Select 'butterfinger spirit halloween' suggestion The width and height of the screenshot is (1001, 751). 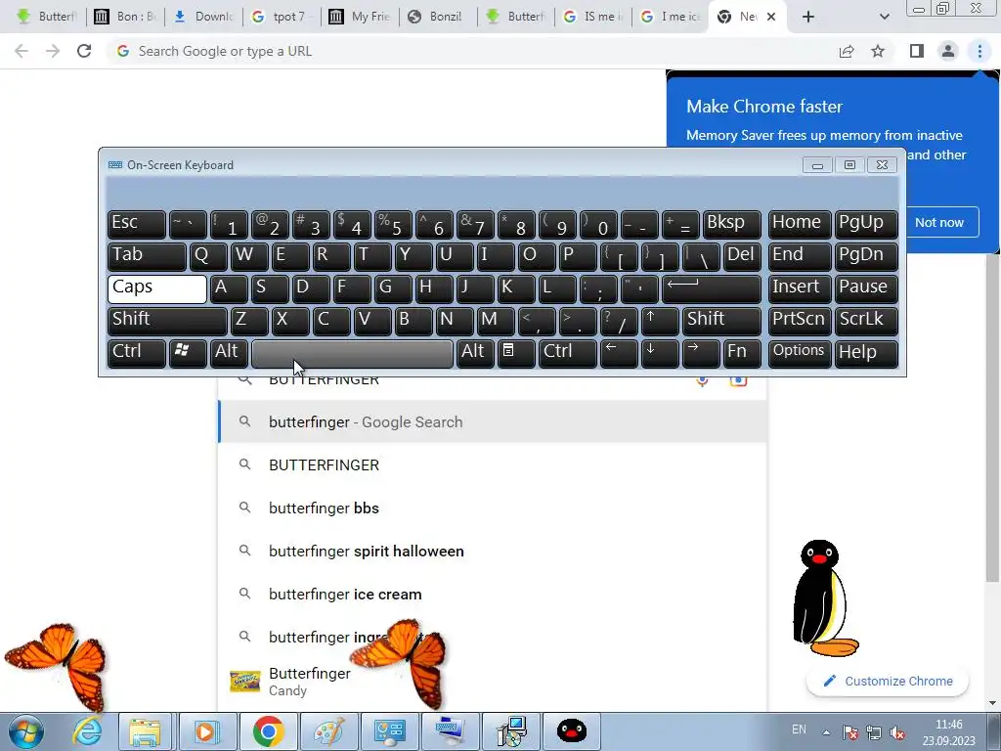493,551
